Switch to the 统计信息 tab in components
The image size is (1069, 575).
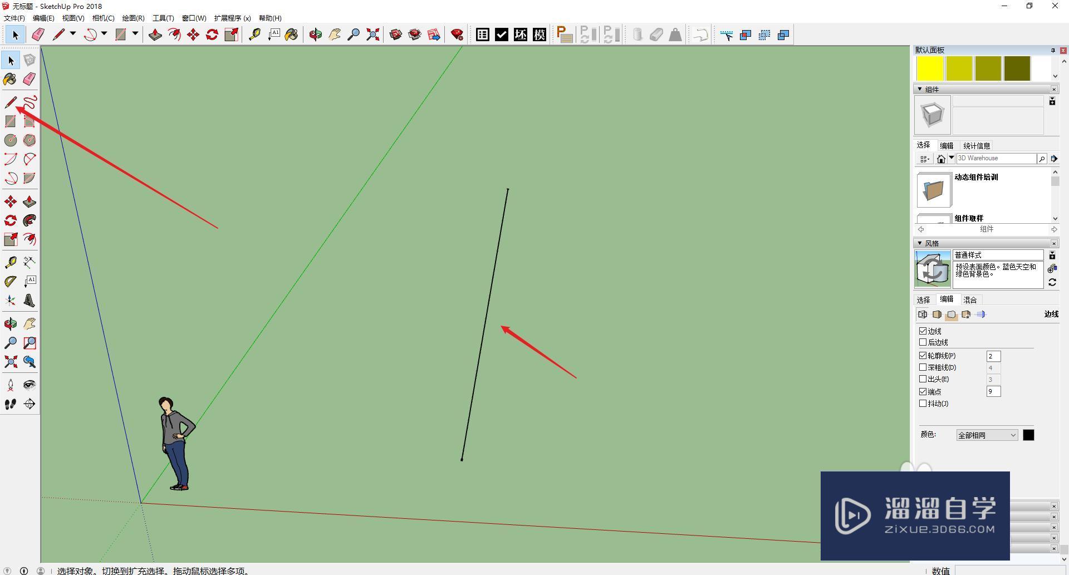[977, 146]
